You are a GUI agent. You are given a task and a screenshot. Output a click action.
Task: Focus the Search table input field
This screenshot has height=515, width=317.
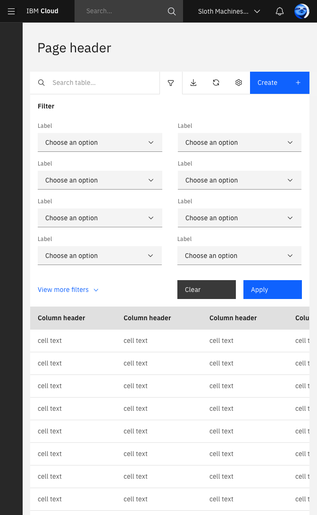tap(95, 83)
